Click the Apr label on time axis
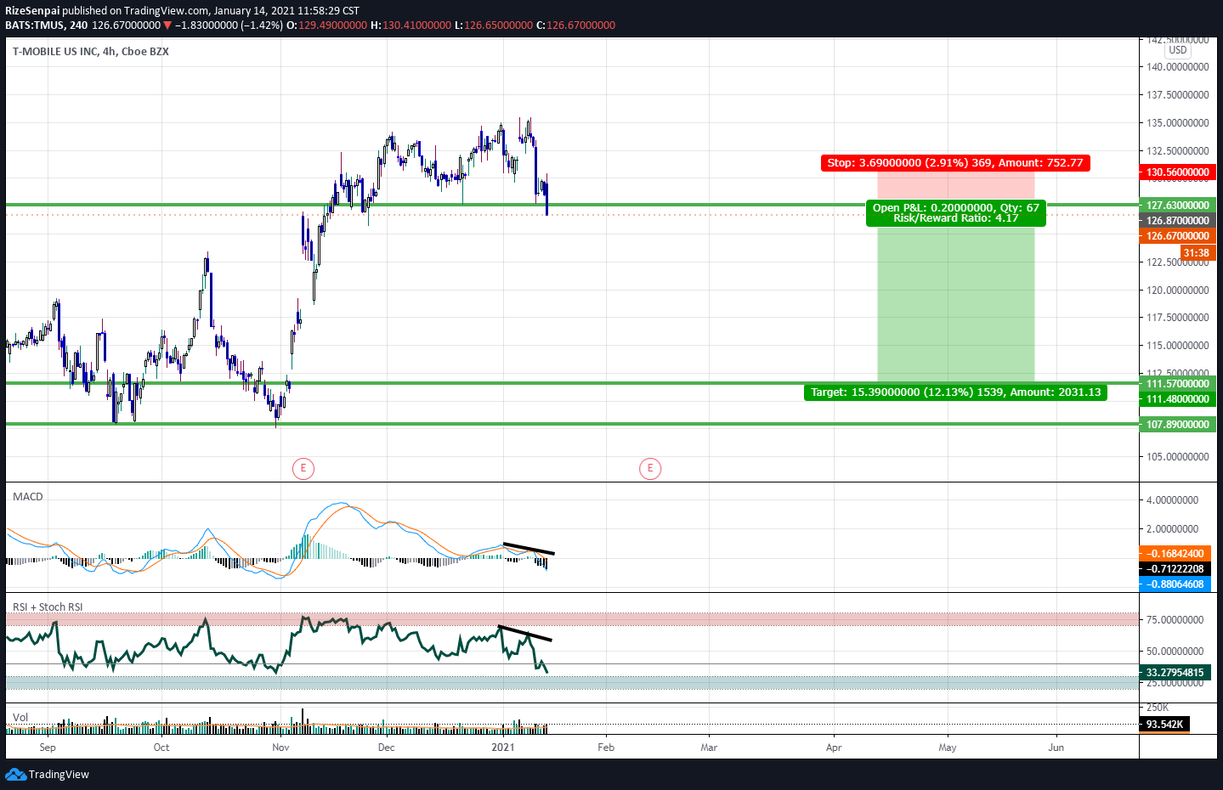Viewport: 1223px width, 790px height. pos(834,748)
